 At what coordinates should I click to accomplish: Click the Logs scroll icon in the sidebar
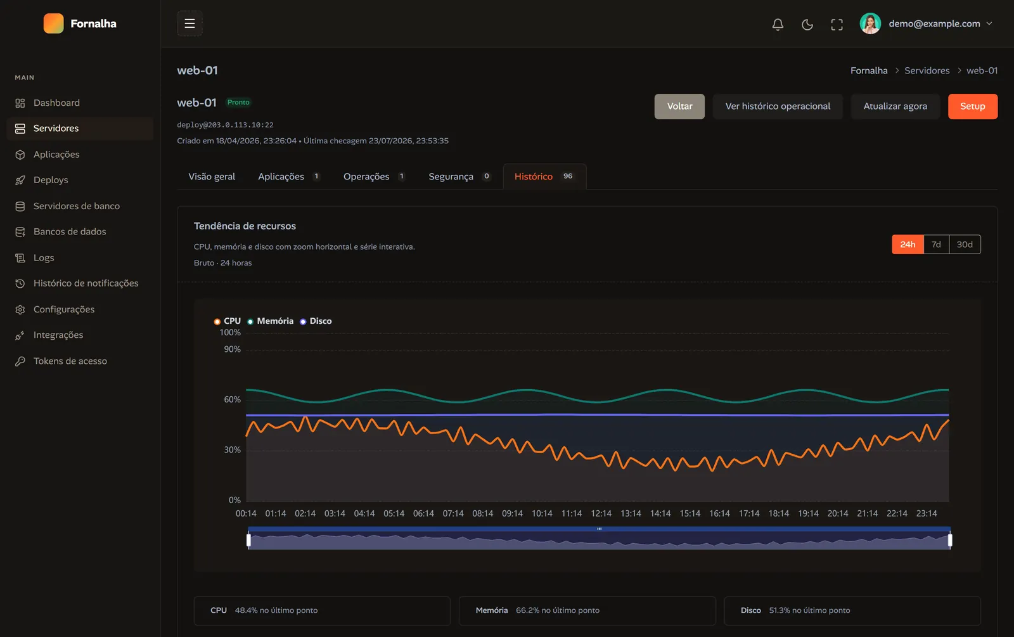pyautogui.click(x=20, y=258)
